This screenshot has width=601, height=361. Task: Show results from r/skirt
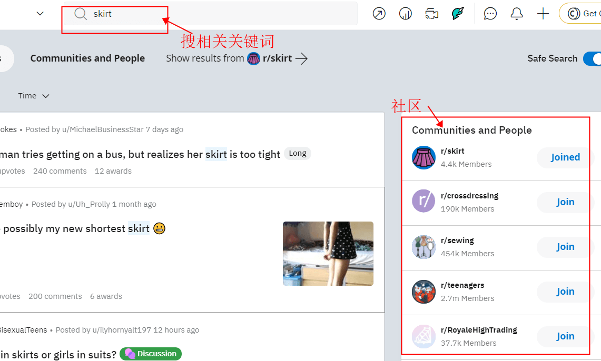click(237, 58)
